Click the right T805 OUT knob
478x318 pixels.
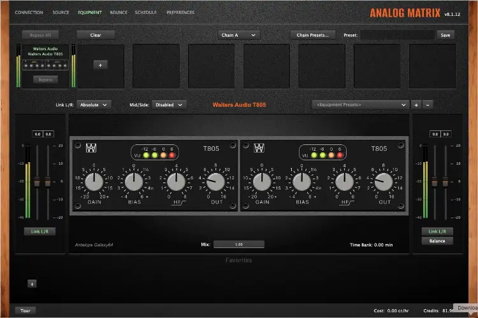click(x=383, y=182)
